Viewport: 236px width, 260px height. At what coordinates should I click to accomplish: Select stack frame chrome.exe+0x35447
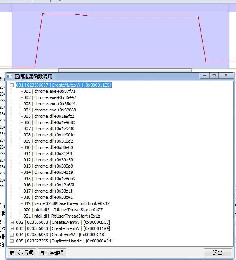(50, 97)
